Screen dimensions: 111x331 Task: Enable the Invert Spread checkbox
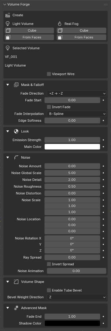point(49,264)
